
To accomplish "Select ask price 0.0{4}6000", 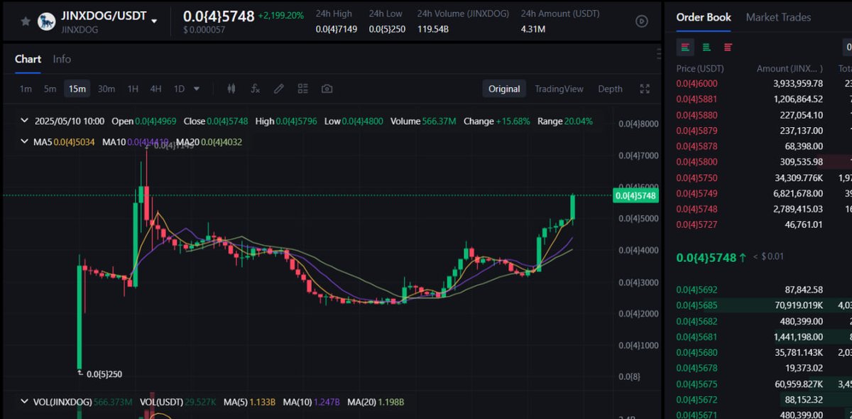I will coord(697,83).
